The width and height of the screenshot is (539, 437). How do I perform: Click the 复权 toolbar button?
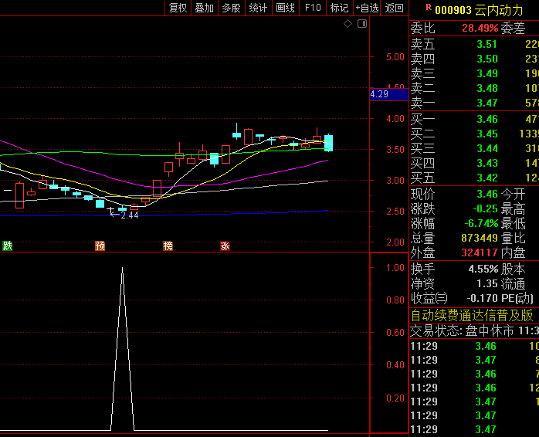pos(178,8)
